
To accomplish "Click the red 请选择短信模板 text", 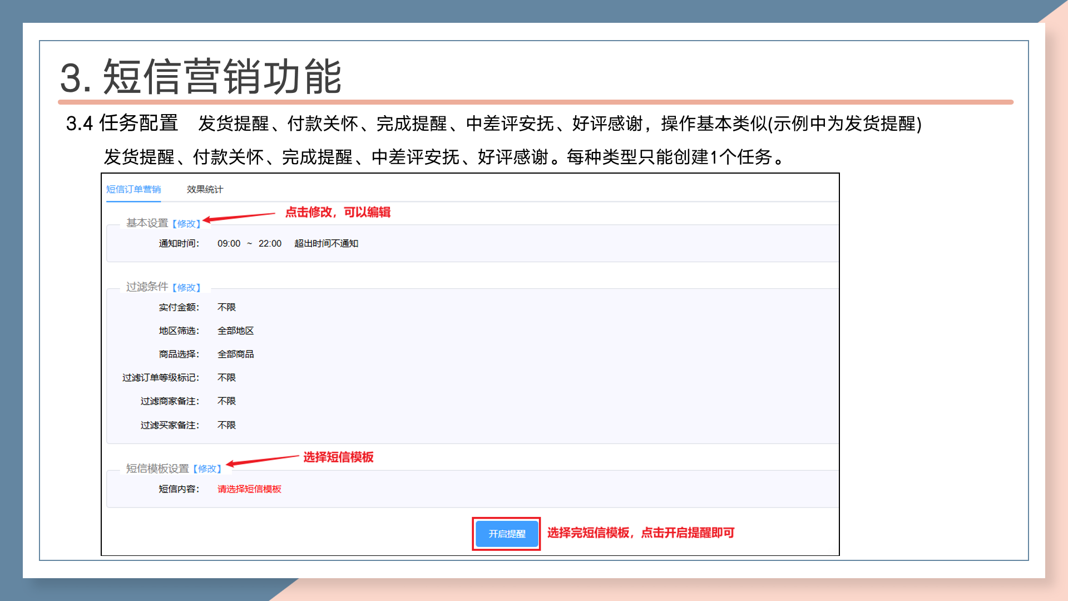I will pyautogui.click(x=249, y=489).
